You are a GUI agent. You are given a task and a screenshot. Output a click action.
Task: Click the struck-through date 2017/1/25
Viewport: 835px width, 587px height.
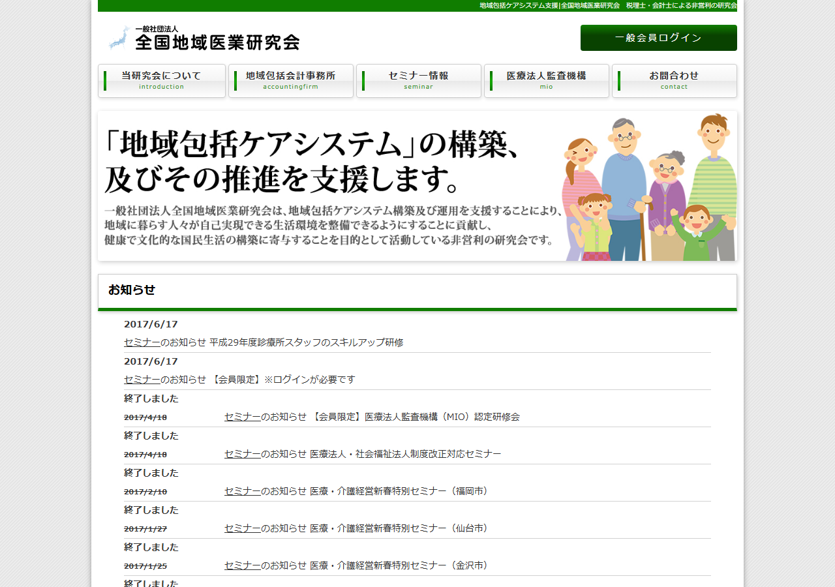145,566
